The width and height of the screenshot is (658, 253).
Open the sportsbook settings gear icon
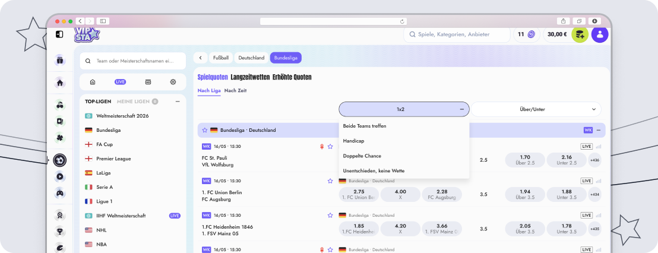coord(173,82)
